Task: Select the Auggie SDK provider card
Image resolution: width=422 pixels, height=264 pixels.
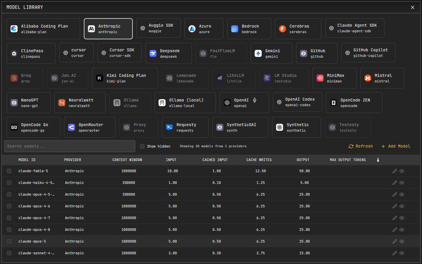Action: 159,28
